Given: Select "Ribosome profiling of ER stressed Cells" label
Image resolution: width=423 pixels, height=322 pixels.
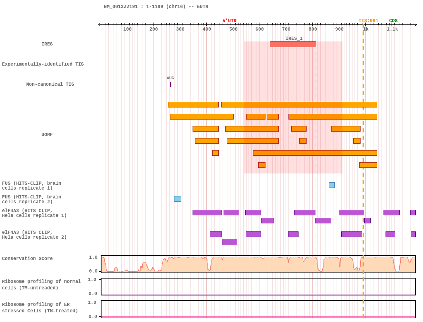Looking at the screenshot, I should click(40, 308).
